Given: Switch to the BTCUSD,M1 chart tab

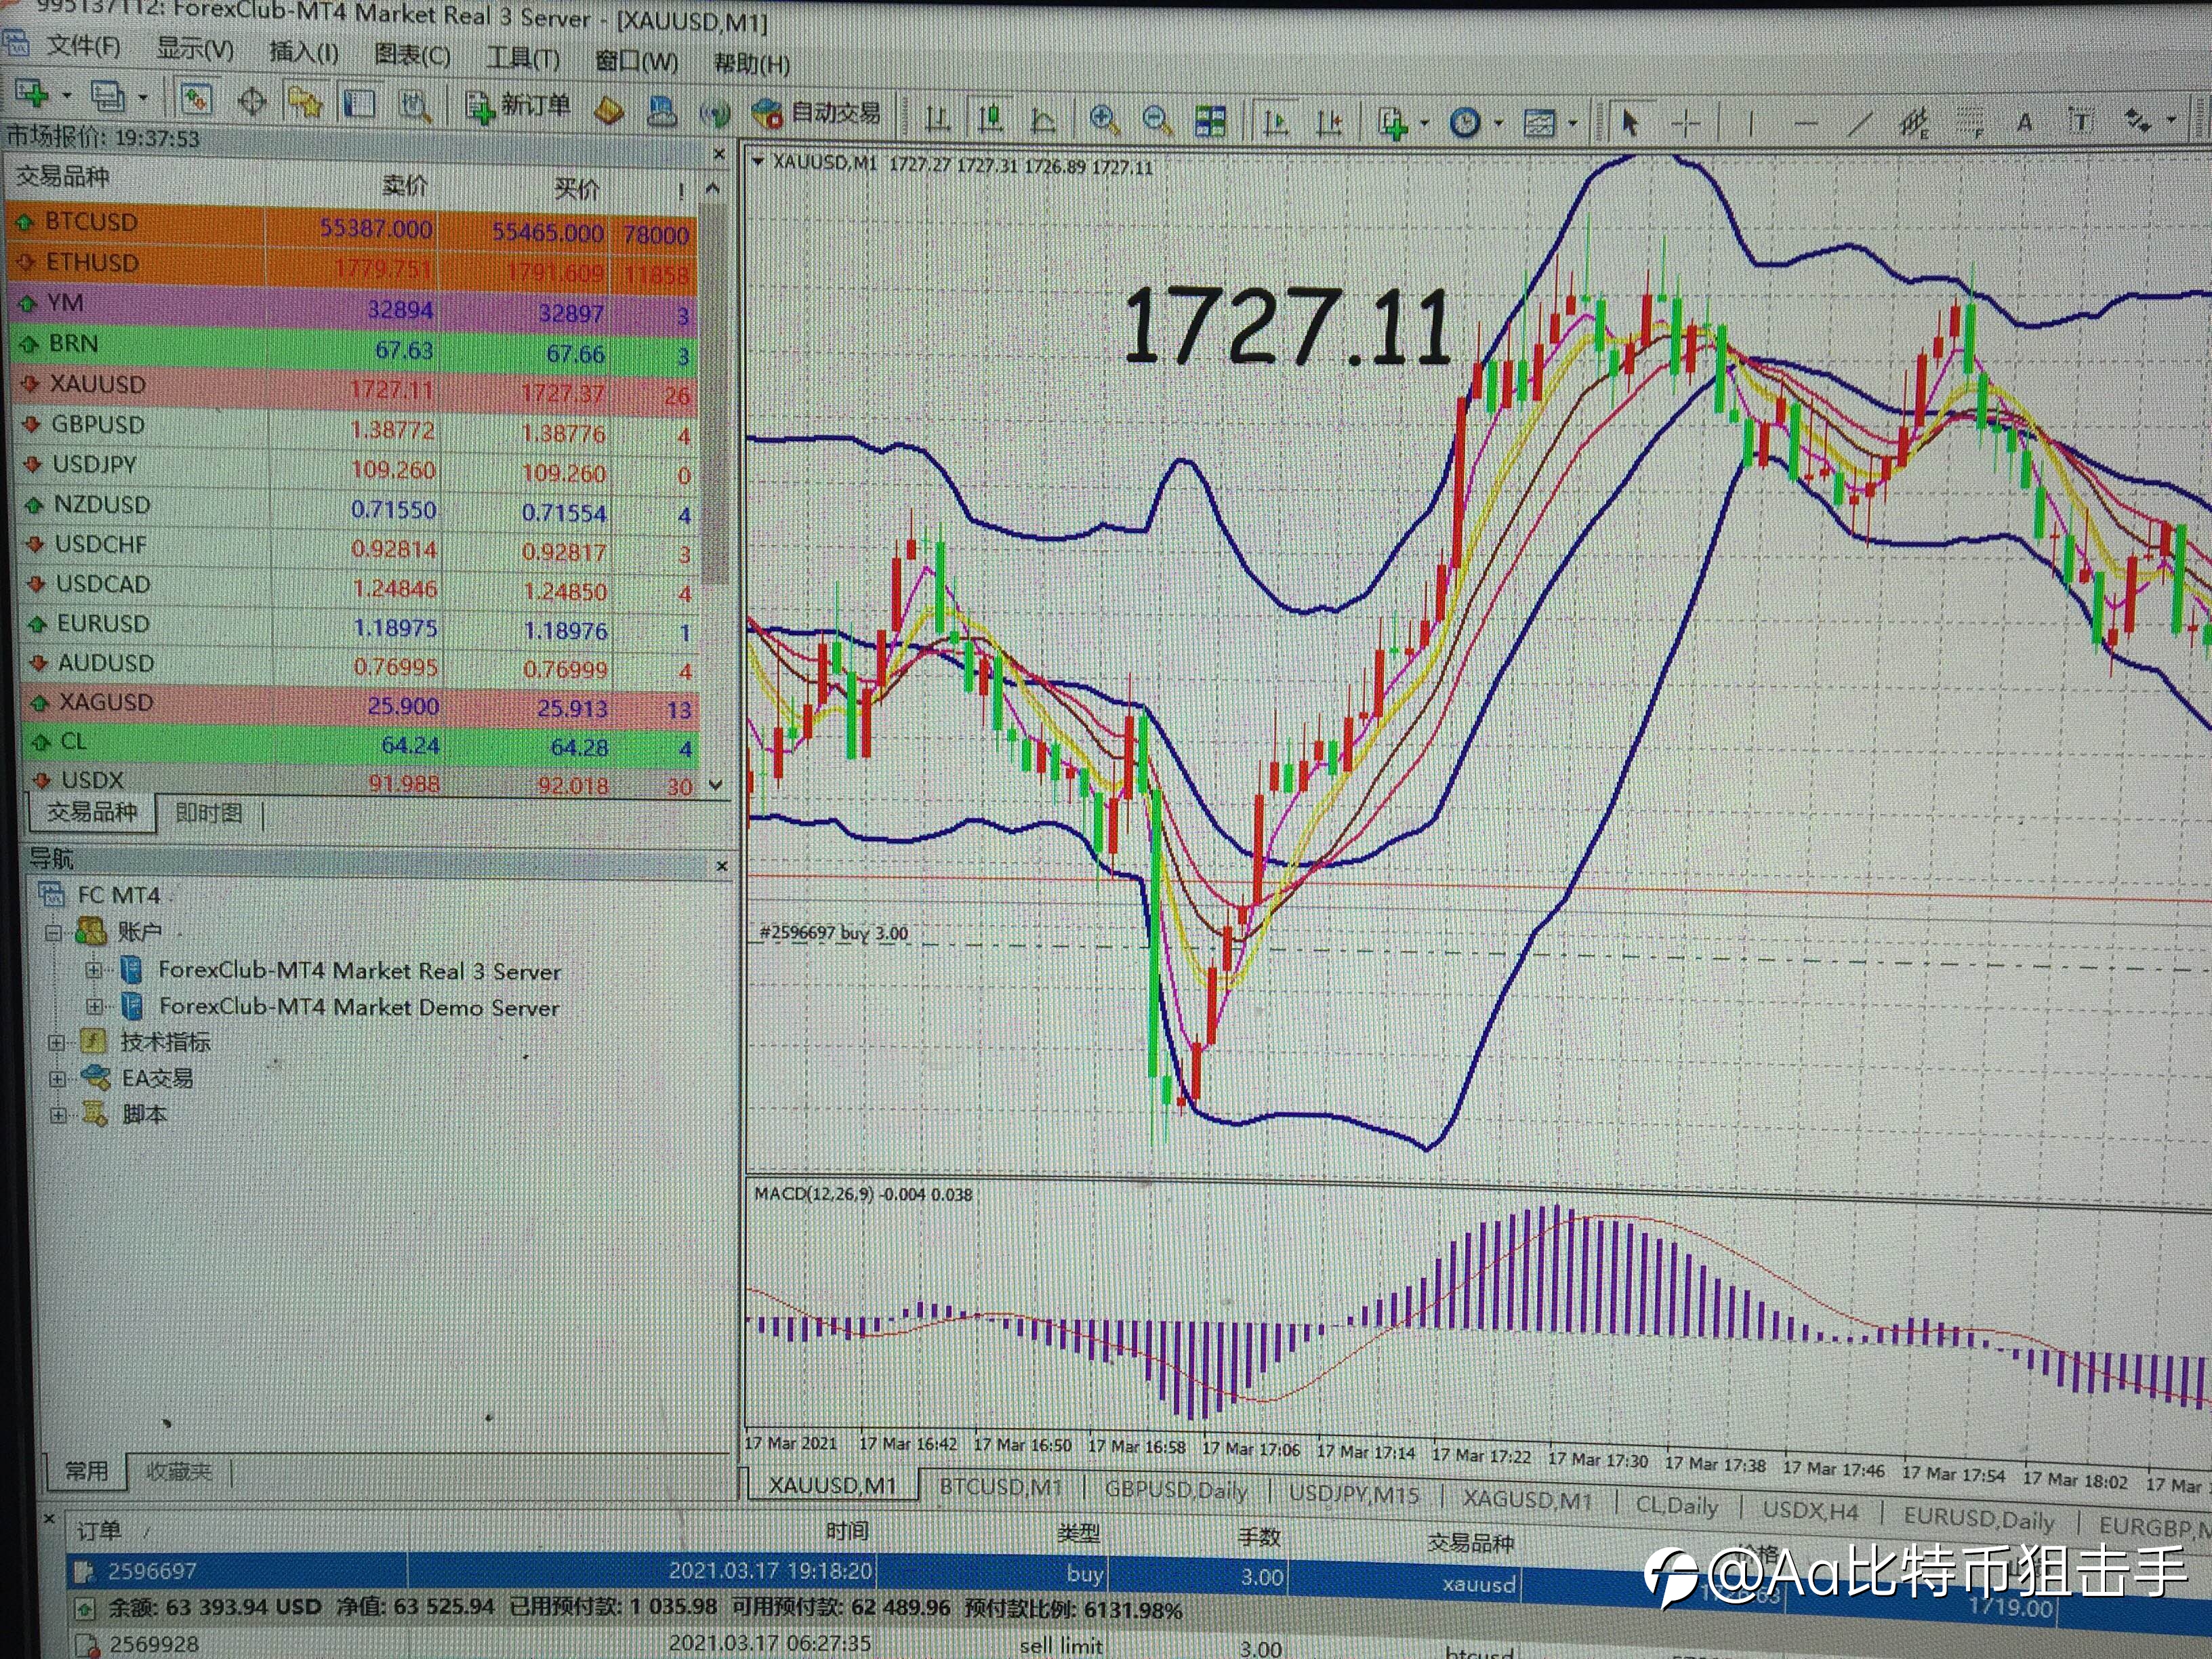Looking at the screenshot, I should (x=1000, y=1487).
